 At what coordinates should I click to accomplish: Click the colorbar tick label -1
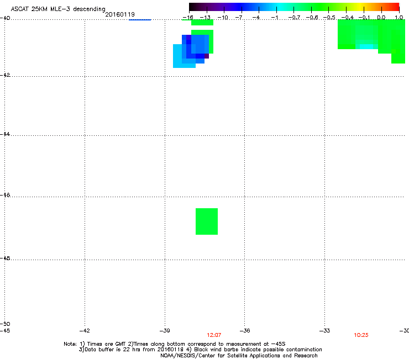(275, 18)
